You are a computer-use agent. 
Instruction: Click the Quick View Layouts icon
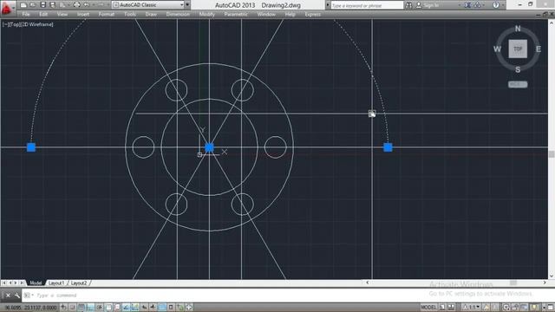tap(442, 307)
